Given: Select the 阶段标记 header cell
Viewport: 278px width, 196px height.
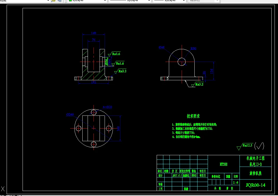Looking at the screenshot, I should tap(216, 176).
